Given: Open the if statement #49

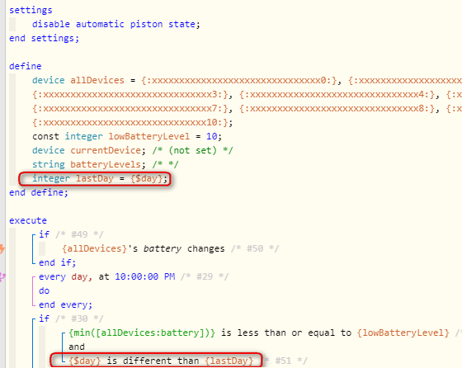Looking at the screenshot, I should (45, 234).
